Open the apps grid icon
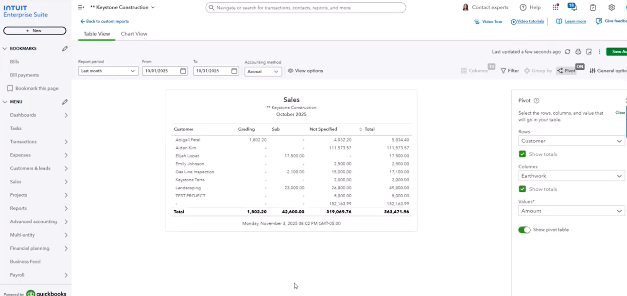 click(556, 7)
